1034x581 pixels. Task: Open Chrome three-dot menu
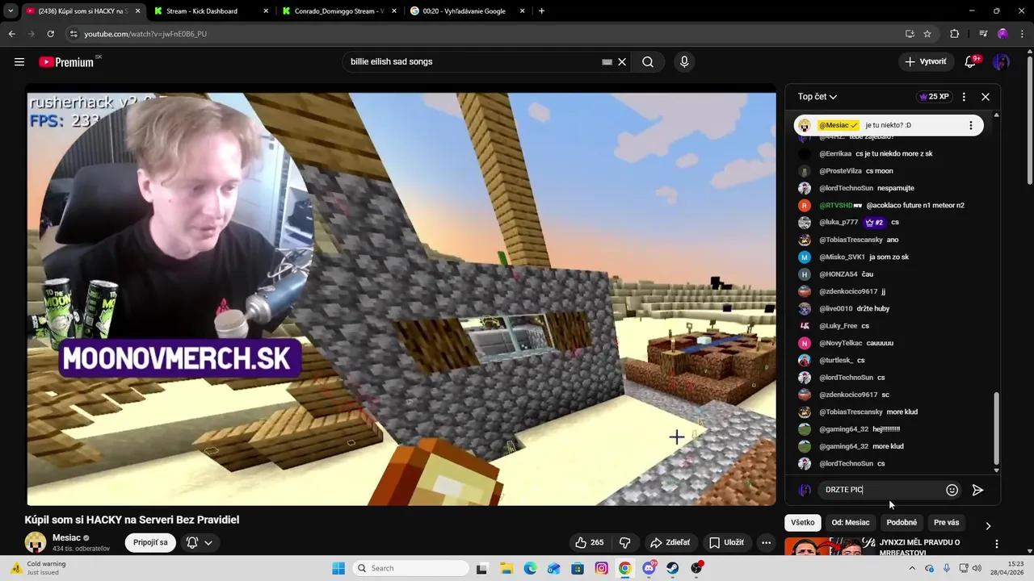pos(1022,34)
